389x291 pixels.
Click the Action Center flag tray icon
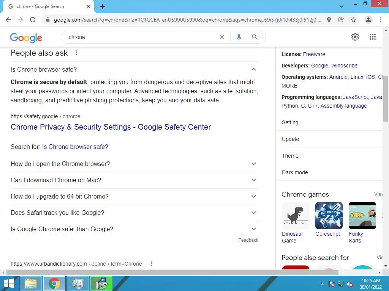click(x=331, y=284)
